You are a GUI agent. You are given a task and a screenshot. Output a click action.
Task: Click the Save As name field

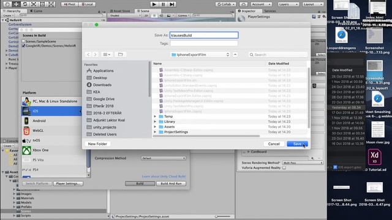point(204,35)
